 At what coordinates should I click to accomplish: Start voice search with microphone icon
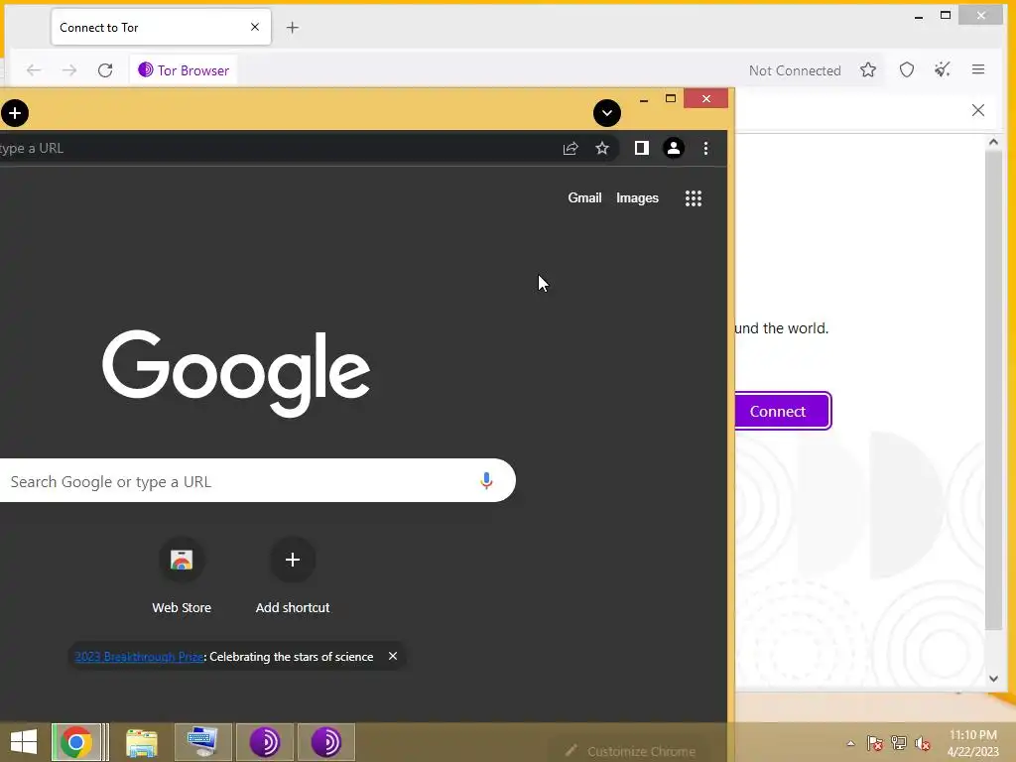(x=486, y=481)
